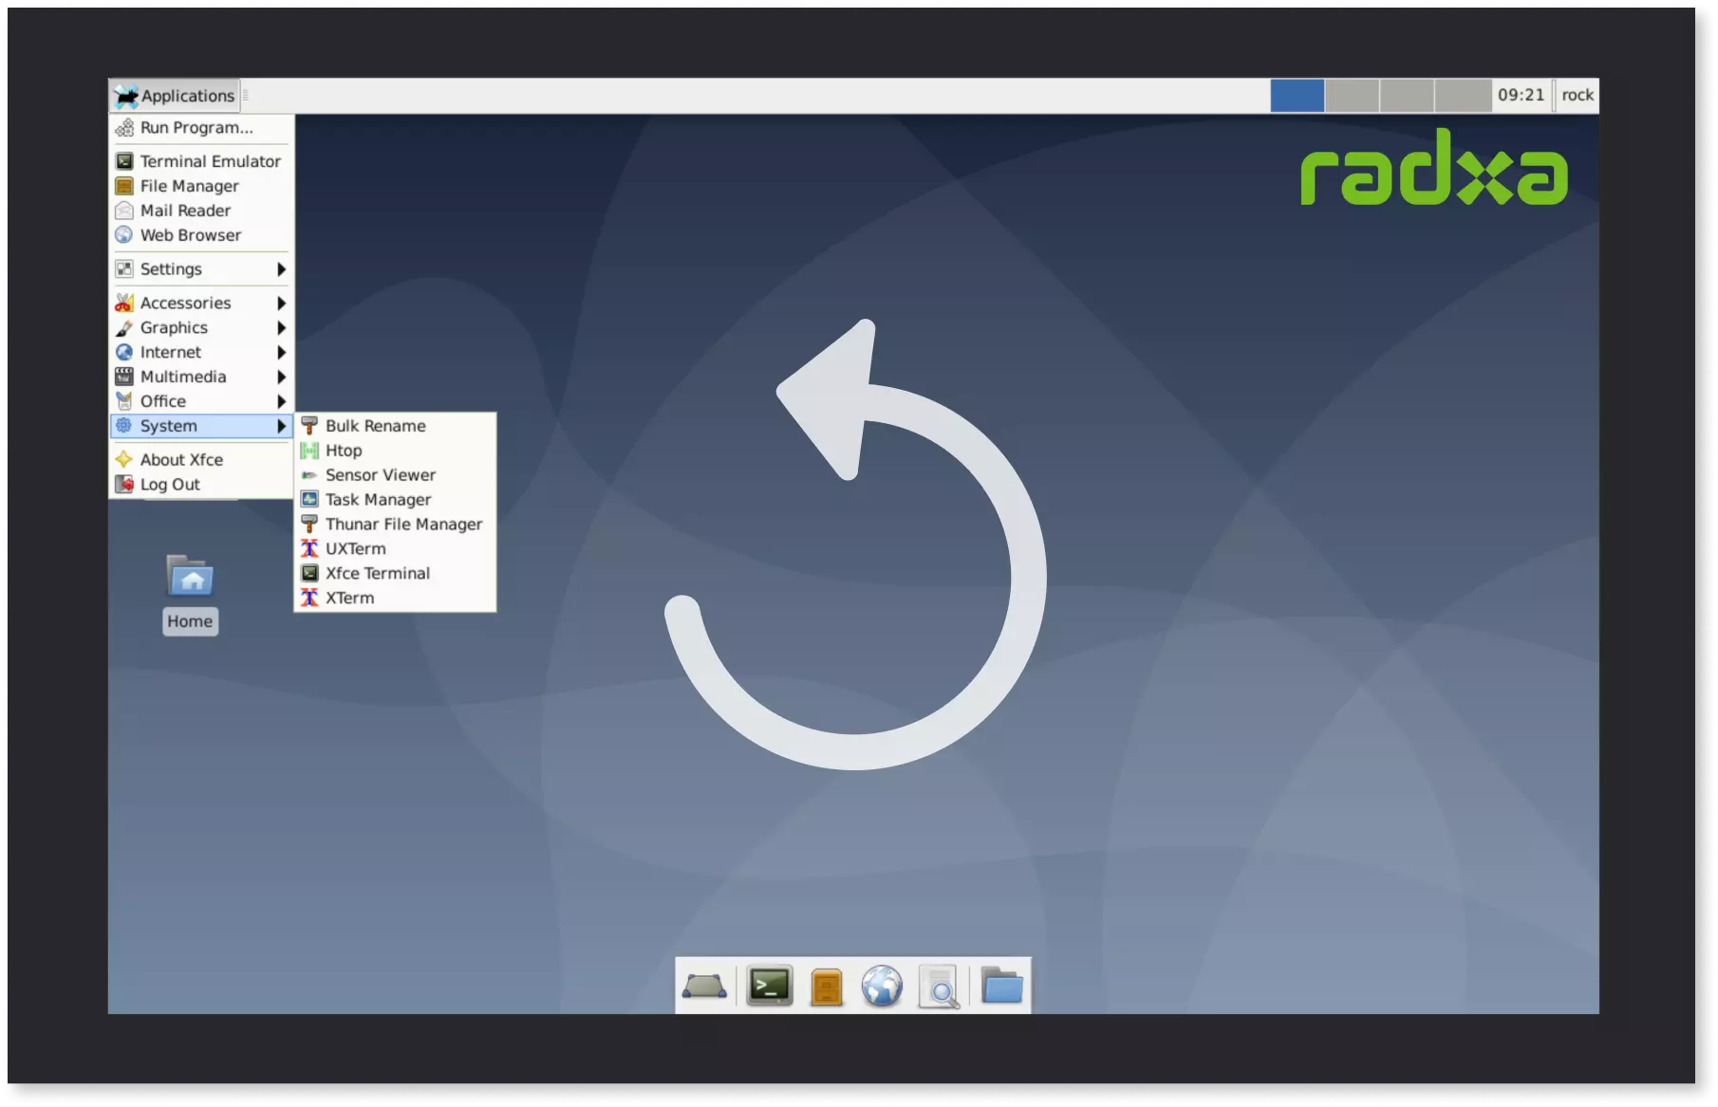Image resolution: width=1718 pixels, height=1107 pixels.
Task: Select Mail Reader in Applications menu
Action: [x=201, y=211]
